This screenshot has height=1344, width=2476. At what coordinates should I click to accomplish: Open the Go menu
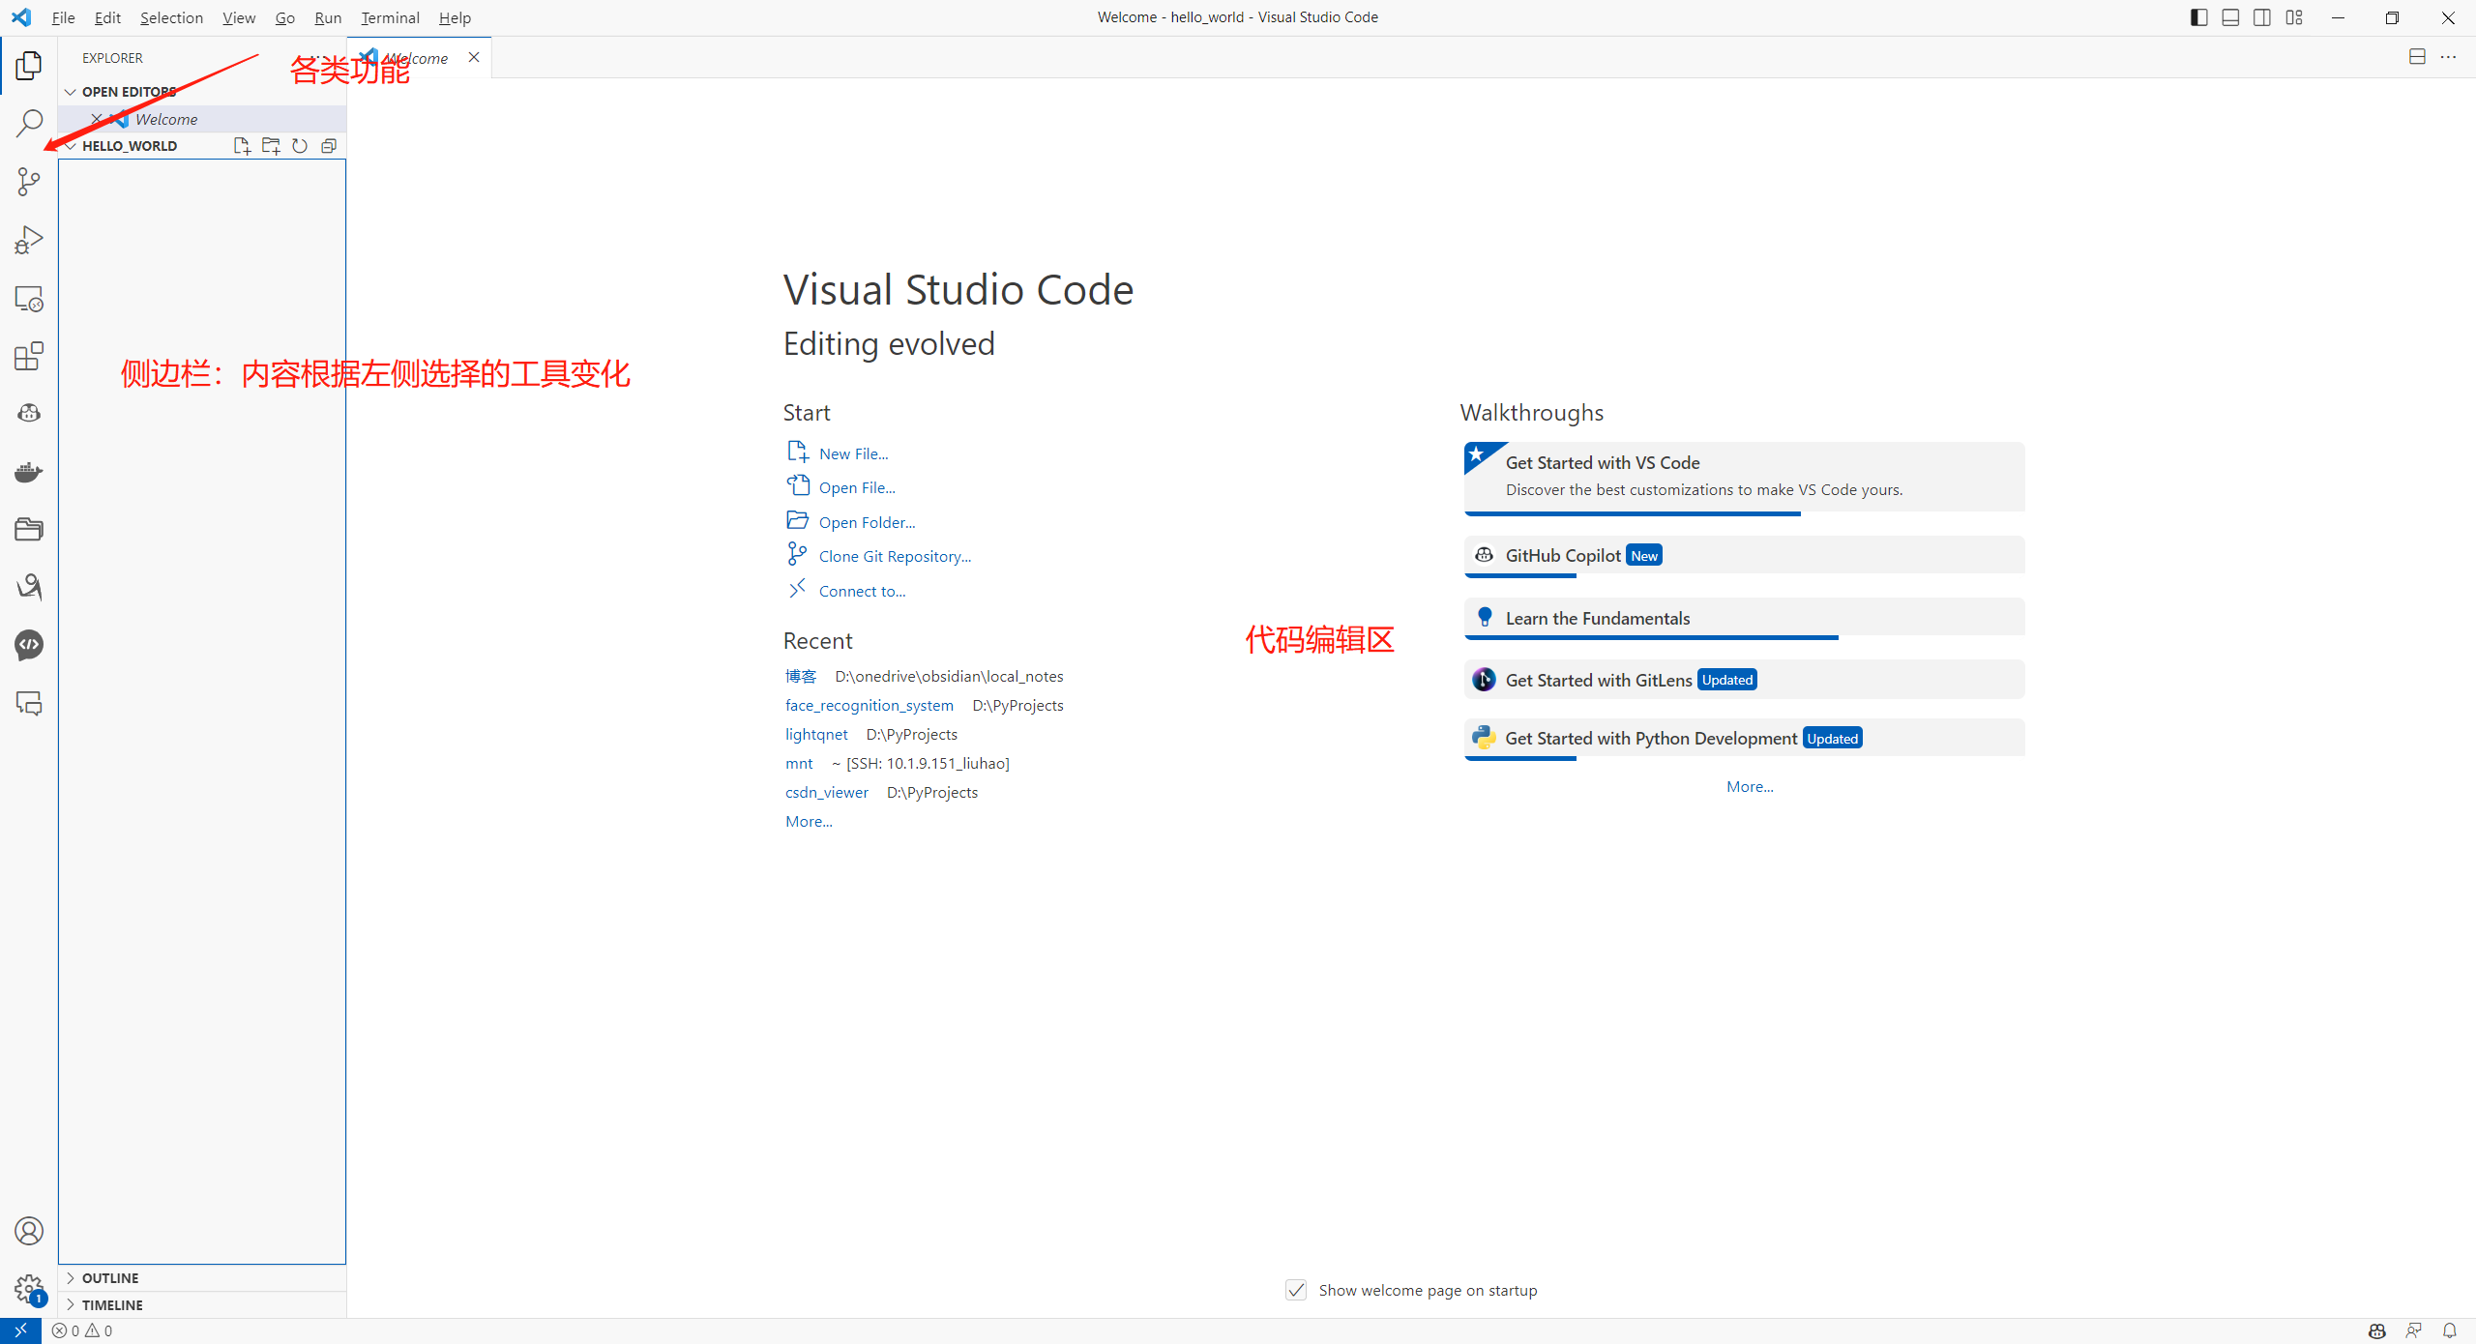click(x=284, y=17)
